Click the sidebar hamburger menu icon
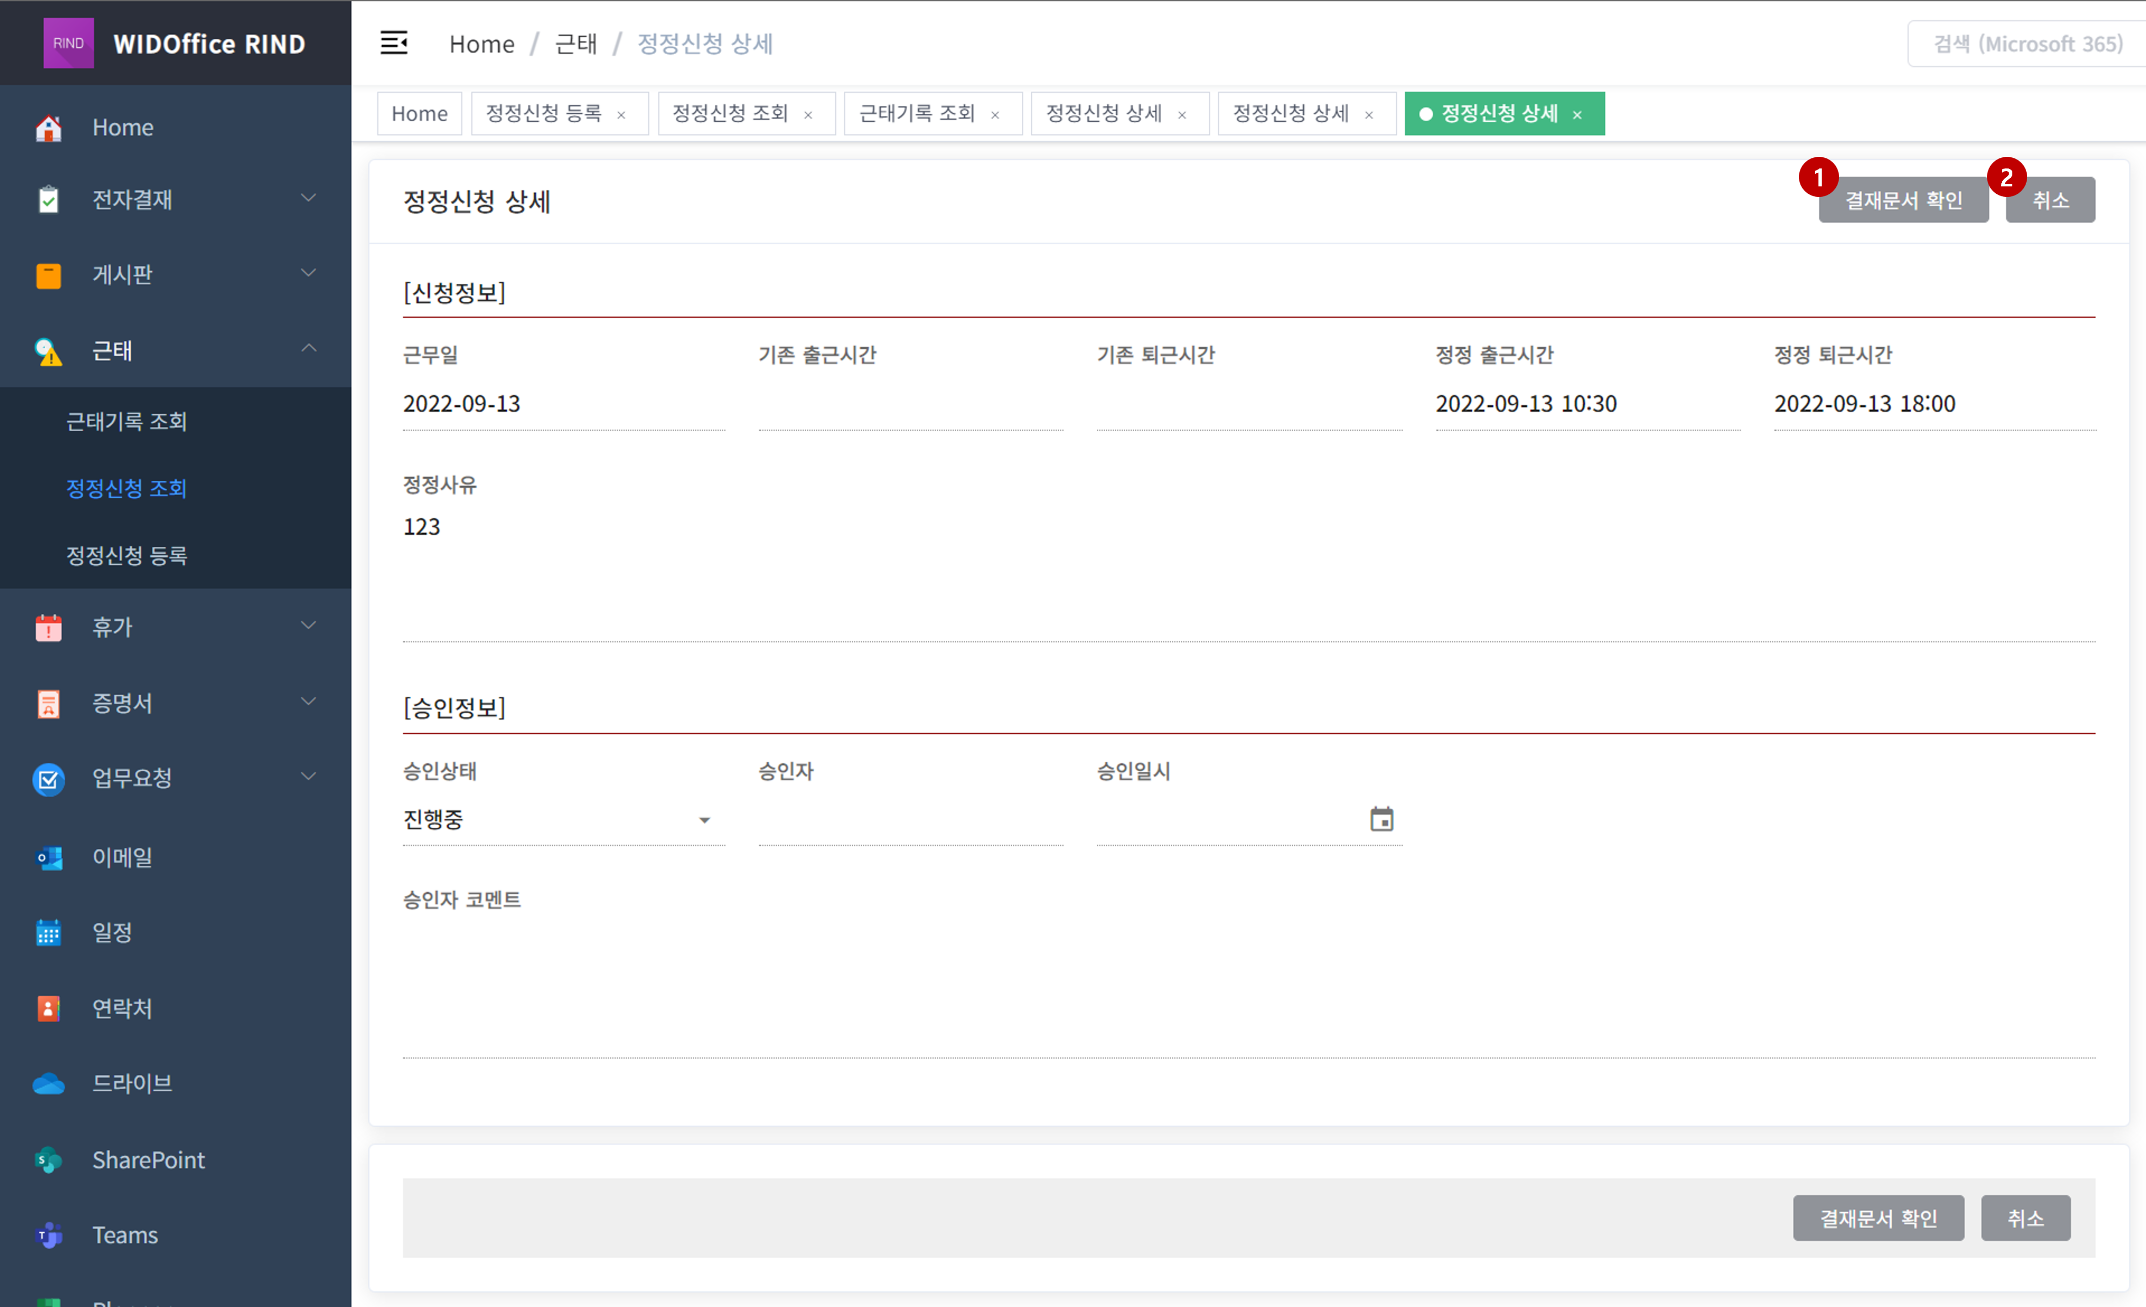2146x1307 pixels. point(394,43)
